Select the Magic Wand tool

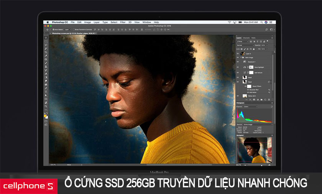[x=46, y=48]
